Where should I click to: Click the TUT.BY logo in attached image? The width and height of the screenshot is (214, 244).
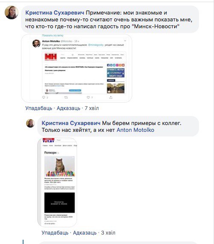click(x=48, y=140)
